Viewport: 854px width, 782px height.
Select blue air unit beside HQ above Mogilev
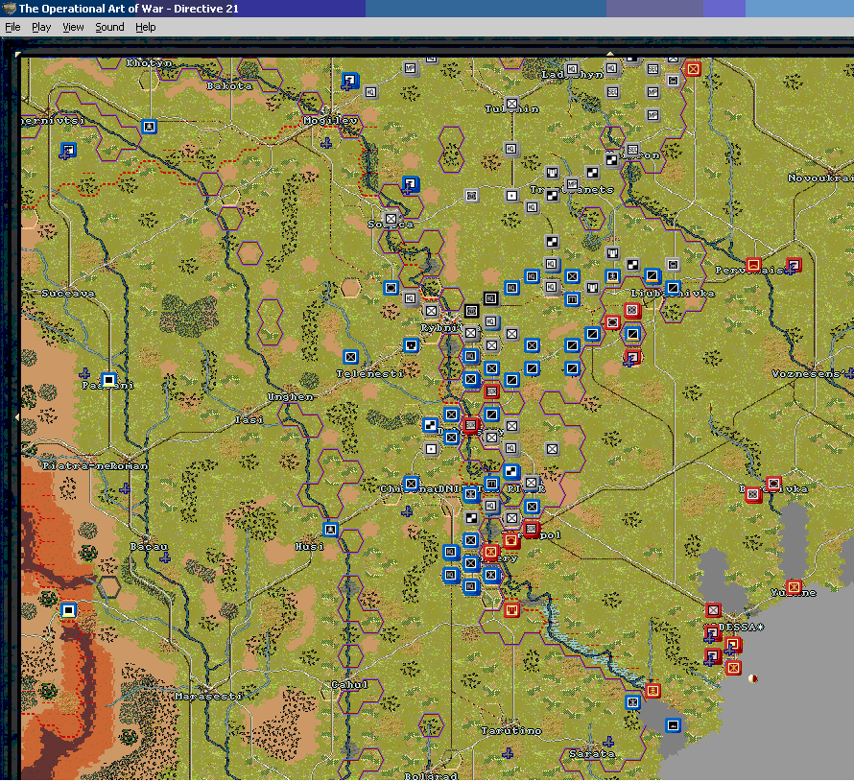349,81
